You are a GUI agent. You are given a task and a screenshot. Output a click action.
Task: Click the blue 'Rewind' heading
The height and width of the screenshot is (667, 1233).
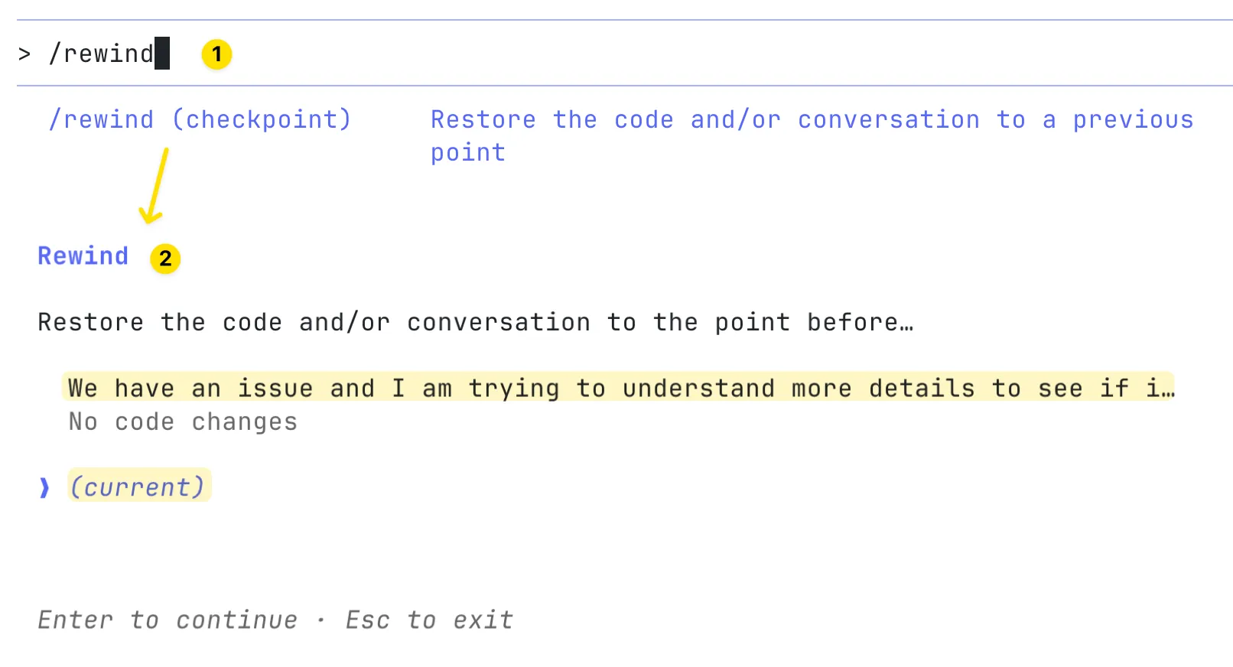pos(83,255)
